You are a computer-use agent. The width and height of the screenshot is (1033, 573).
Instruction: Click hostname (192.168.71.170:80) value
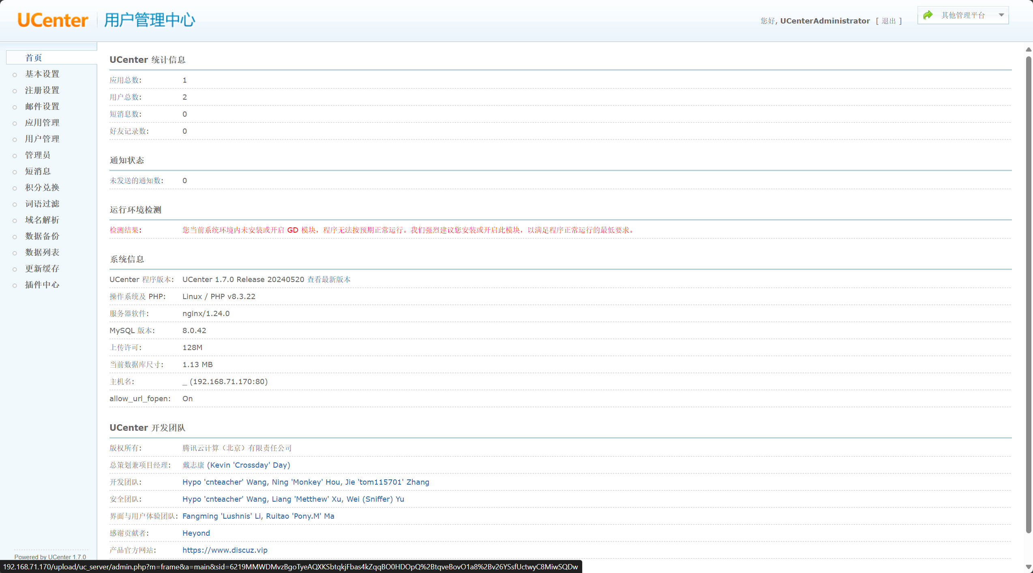[x=225, y=382]
